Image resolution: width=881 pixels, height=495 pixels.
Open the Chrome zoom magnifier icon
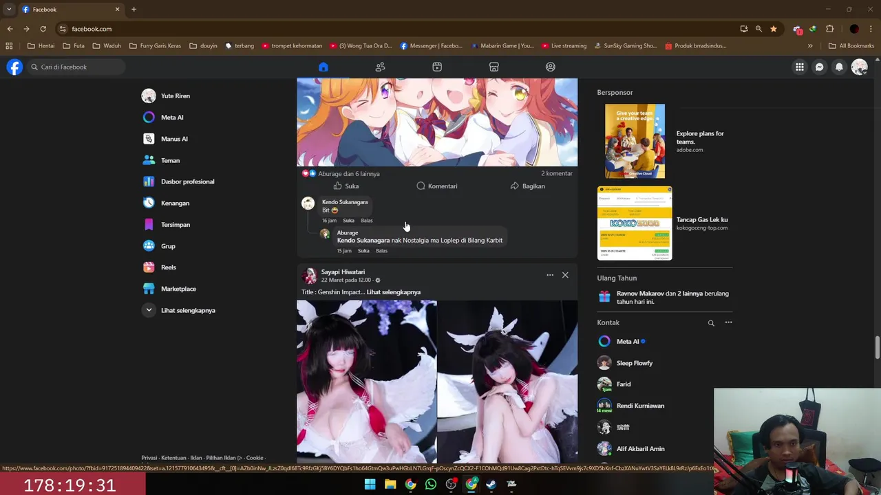coord(758,29)
